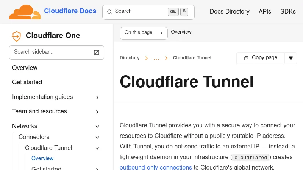Select Get started in the sidebar
Screen dimensions: 303x170
[x=27, y=82]
